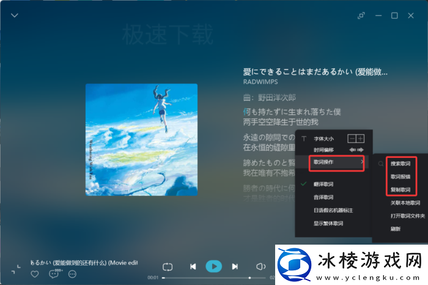
Task: Select 搜索歌词 in the submenu
Action: [400, 163]
